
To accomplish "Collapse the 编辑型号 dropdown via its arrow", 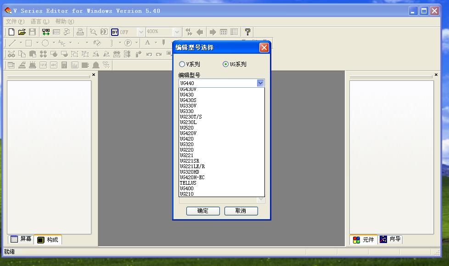I will [260, 83].
